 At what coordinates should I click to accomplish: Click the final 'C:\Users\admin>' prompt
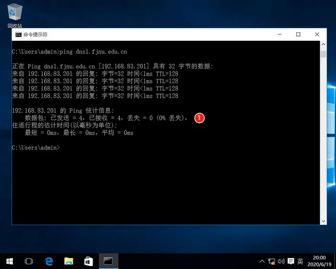point(36,148)
